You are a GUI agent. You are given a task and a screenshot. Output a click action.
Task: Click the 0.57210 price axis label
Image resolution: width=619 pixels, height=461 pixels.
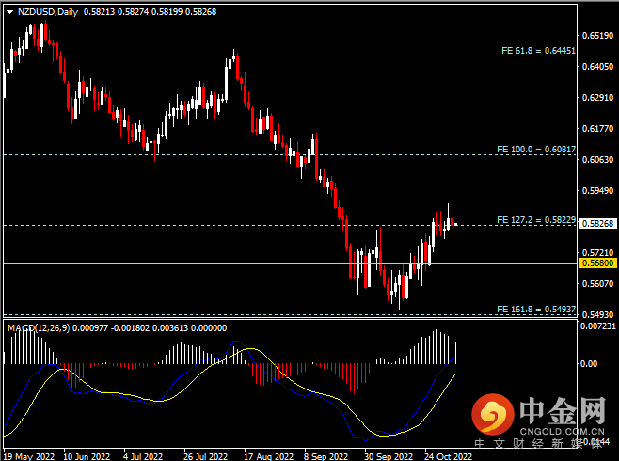pyautogui.click(x=597, y=252)
